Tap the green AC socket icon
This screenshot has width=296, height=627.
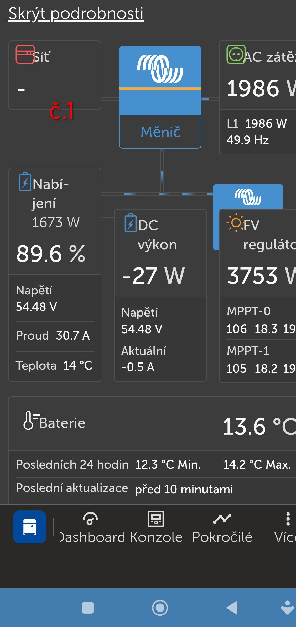point(236,54)
